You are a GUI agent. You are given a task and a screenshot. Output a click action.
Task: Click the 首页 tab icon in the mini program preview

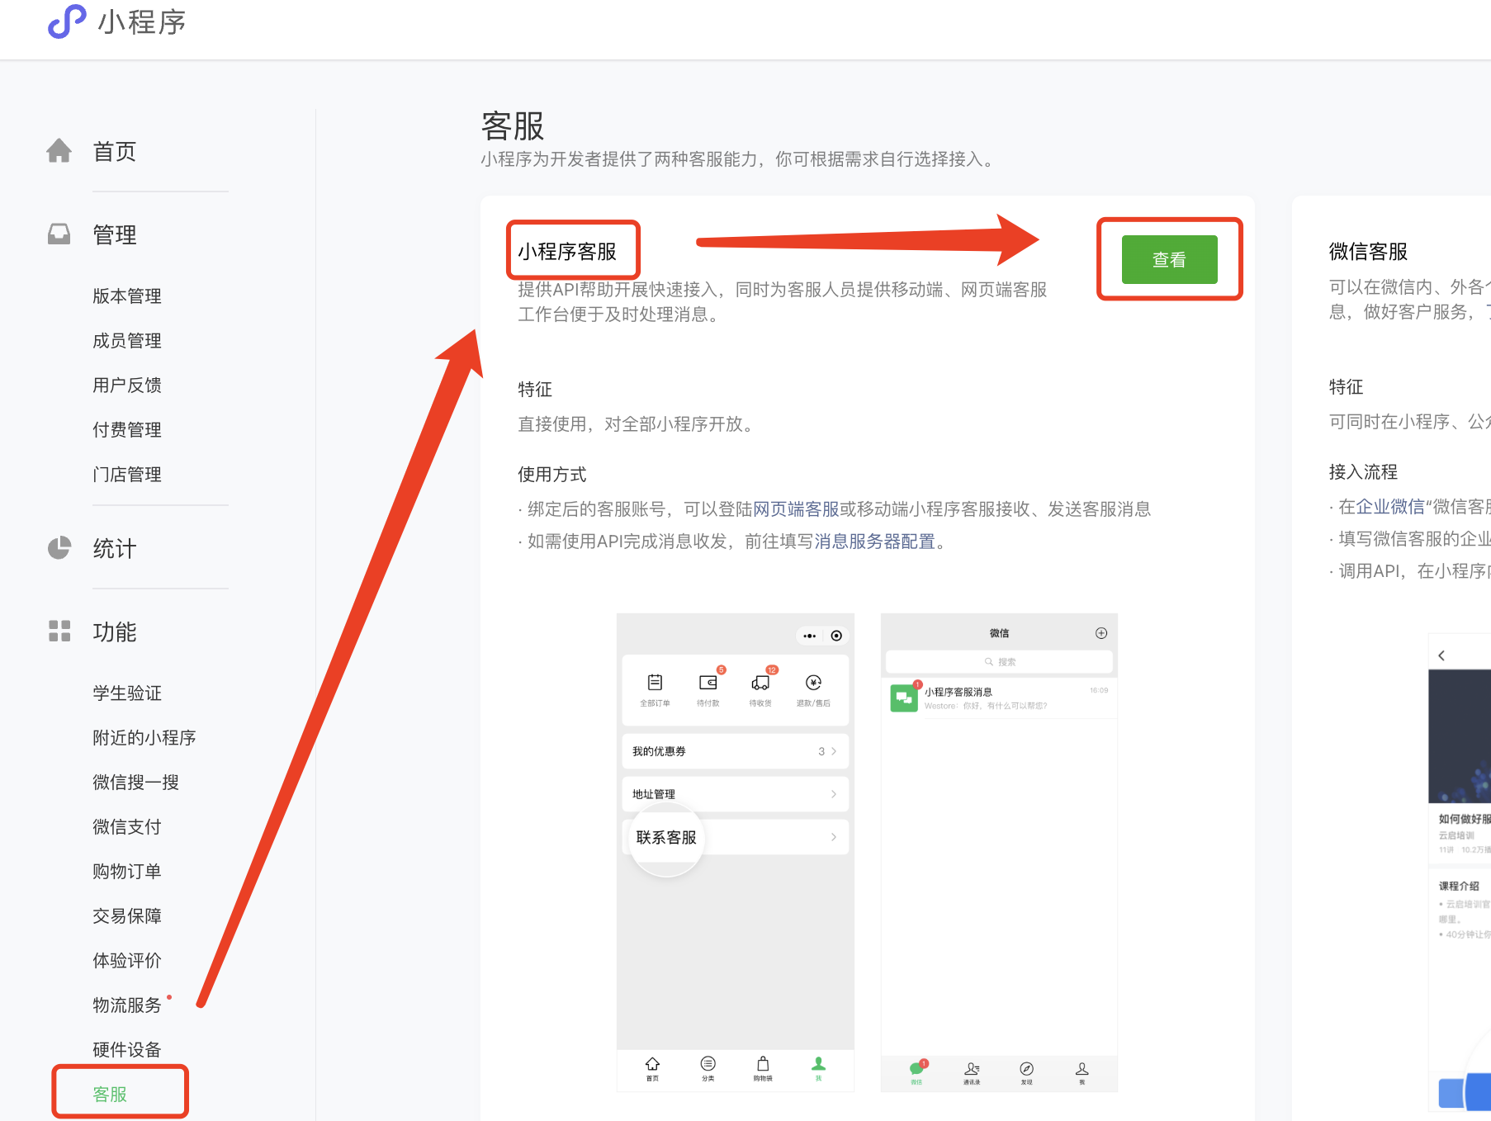point(652,1063)
